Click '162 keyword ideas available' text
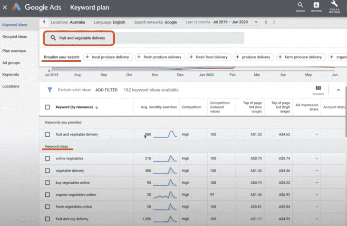The image size is (347, 226). tap(151, 90)
